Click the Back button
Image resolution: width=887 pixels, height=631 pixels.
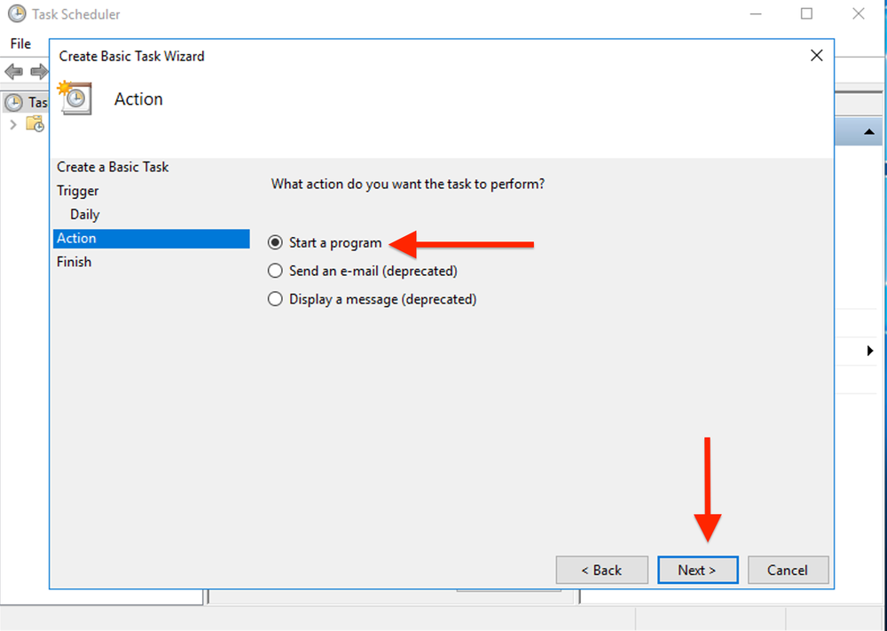coord(602,570)
